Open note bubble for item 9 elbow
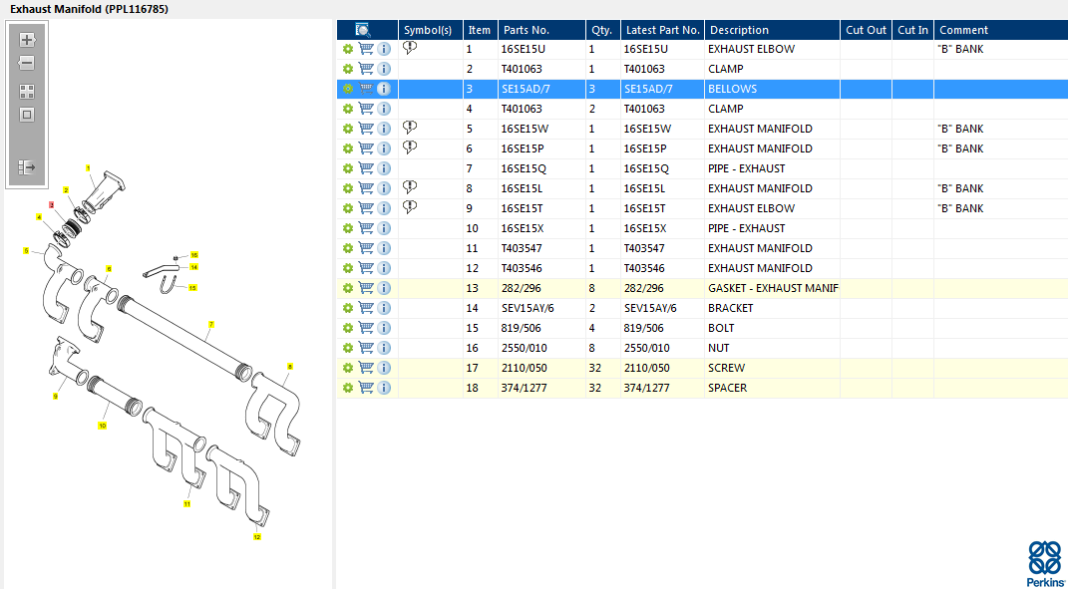1068x589 pixels. click(x=410, y=208)
